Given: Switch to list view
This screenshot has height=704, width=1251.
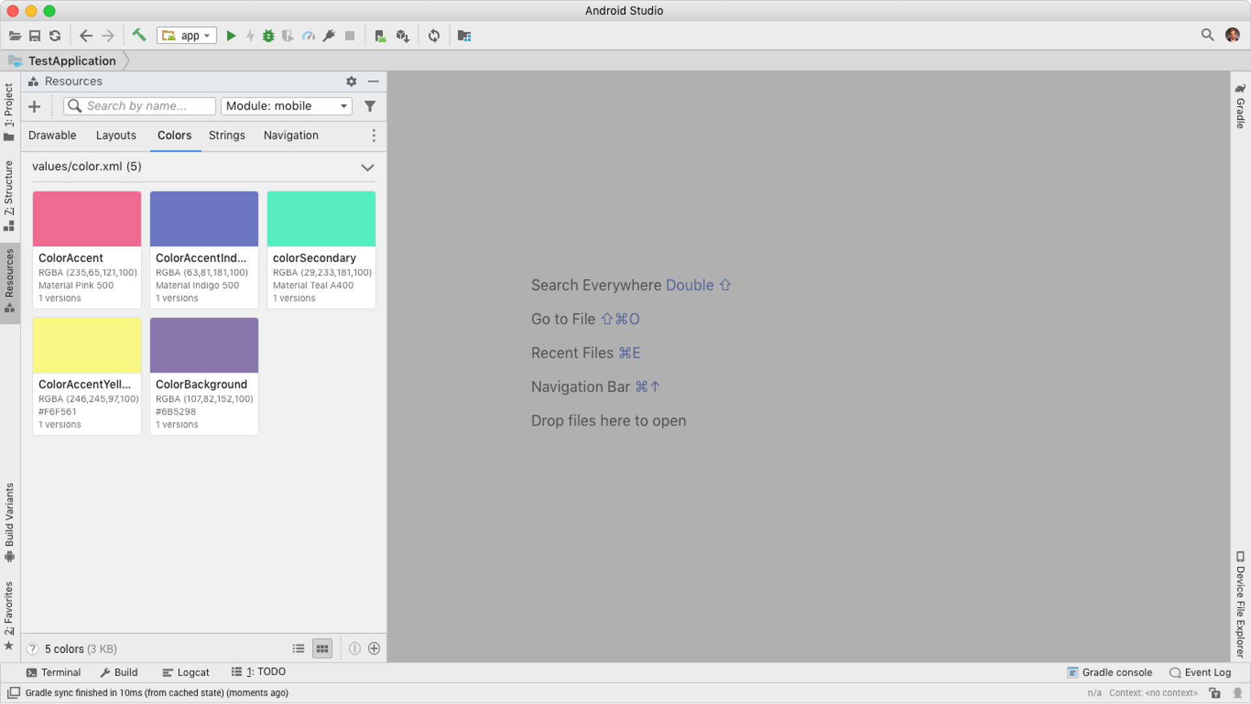Looking at the screenshot, I should tap(298, 649).
